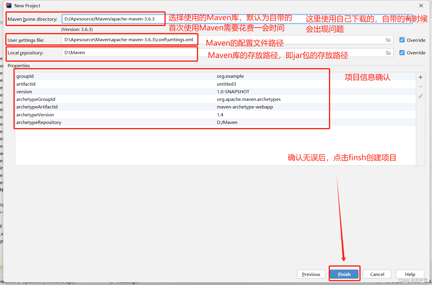Screen dimensions: 432x285
Task: Go back with the Previous button
Action: 311,274
